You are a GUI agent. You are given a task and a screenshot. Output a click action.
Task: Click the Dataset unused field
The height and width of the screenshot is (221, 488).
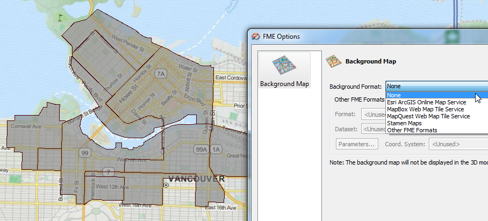click(374, 129)
